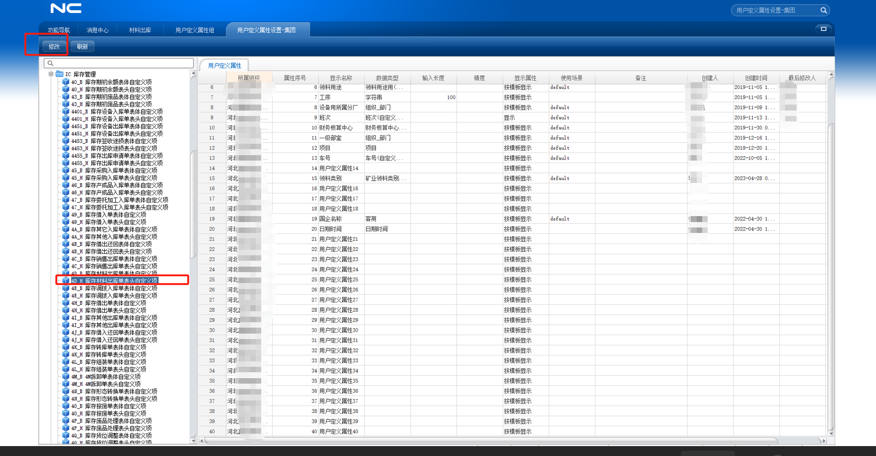
Task: Click the 输入长度 column header
Action: tap(434, 78)
